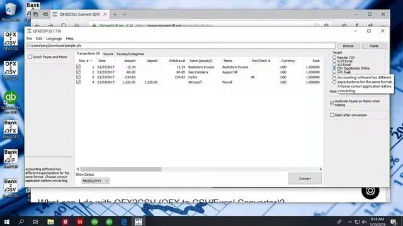Uncheck the Gas Company row checkbox
403x226 pixels.
click(x=78, y=72)
